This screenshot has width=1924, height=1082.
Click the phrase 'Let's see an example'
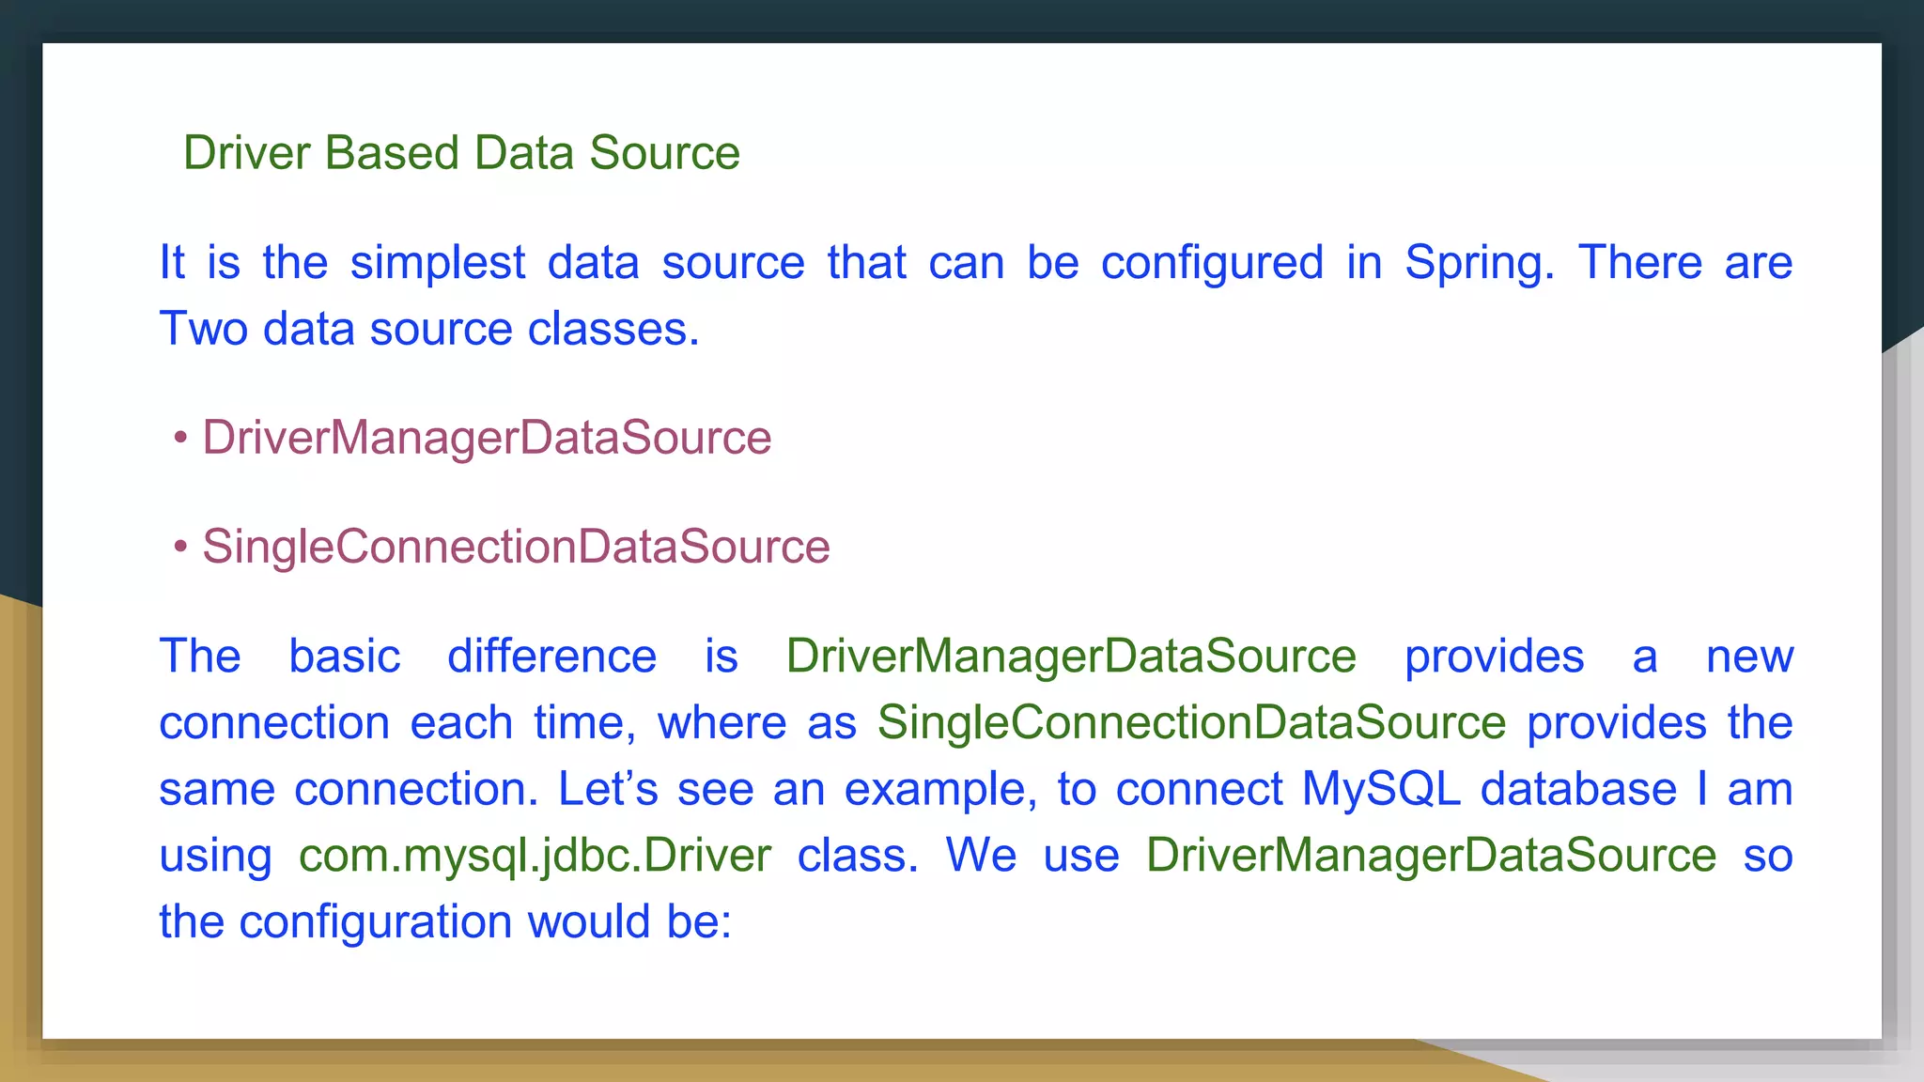coord(797,789)
